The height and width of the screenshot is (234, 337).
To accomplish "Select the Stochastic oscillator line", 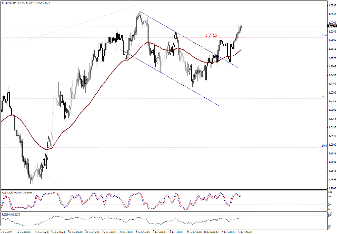I will click(x=158, y=200).
